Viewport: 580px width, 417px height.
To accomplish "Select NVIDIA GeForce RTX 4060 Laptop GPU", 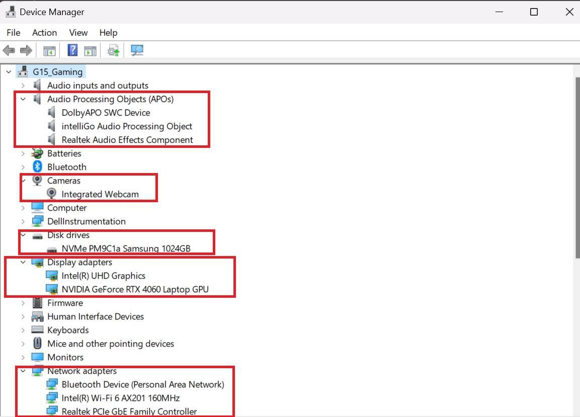I will pyautogui.click(x=135, y=289).
